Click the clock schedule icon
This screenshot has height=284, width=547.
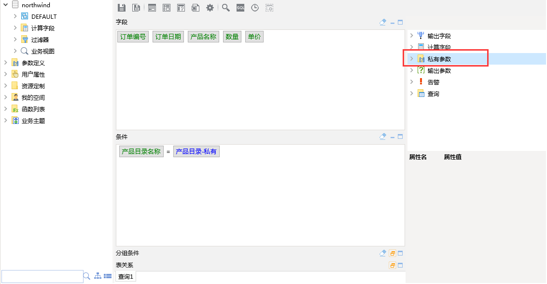[x=255, y=8]
